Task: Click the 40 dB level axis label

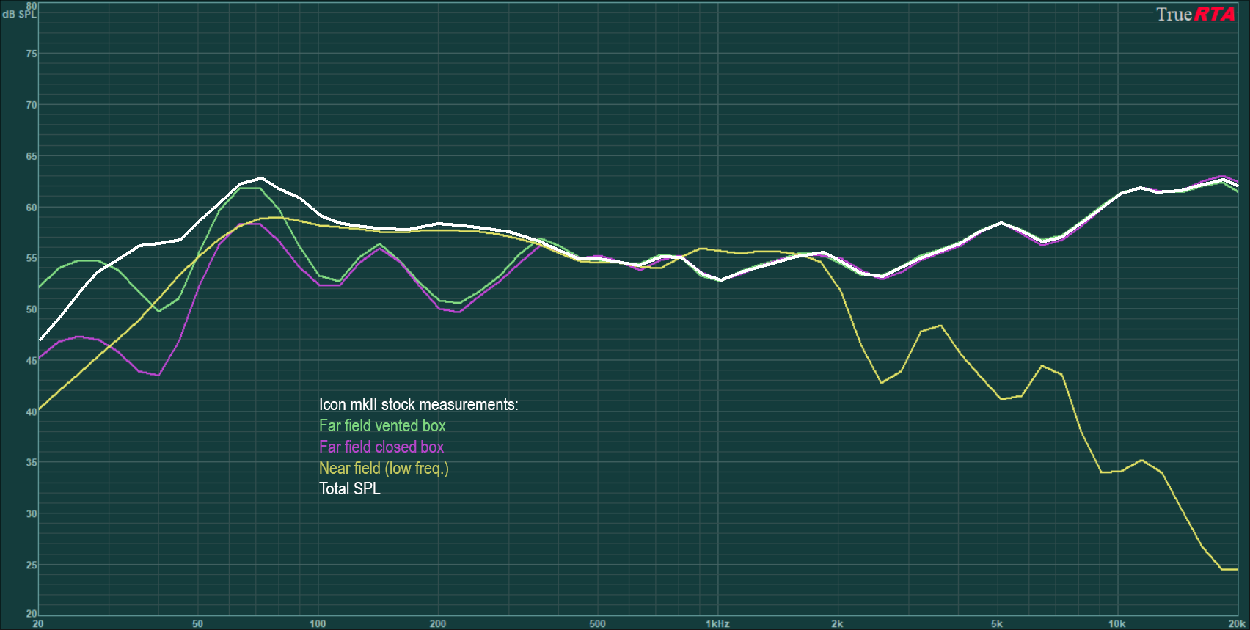Action: 32,412
